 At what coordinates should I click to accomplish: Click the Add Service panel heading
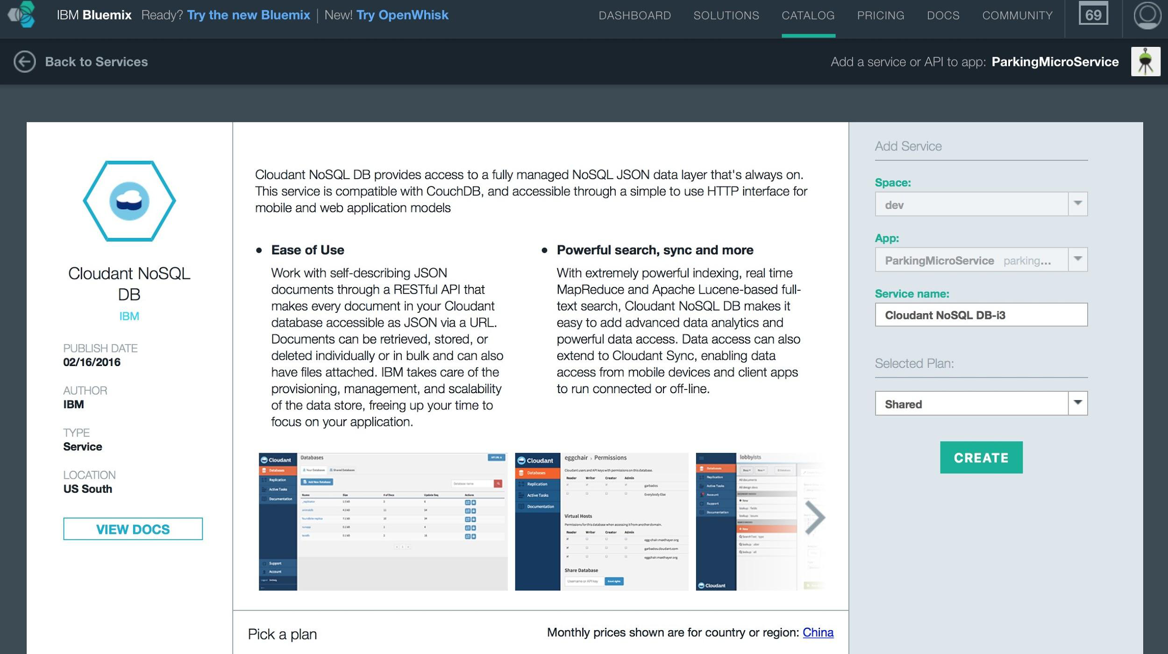908,146
